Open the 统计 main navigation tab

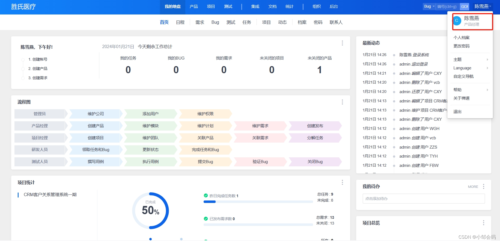290,7
